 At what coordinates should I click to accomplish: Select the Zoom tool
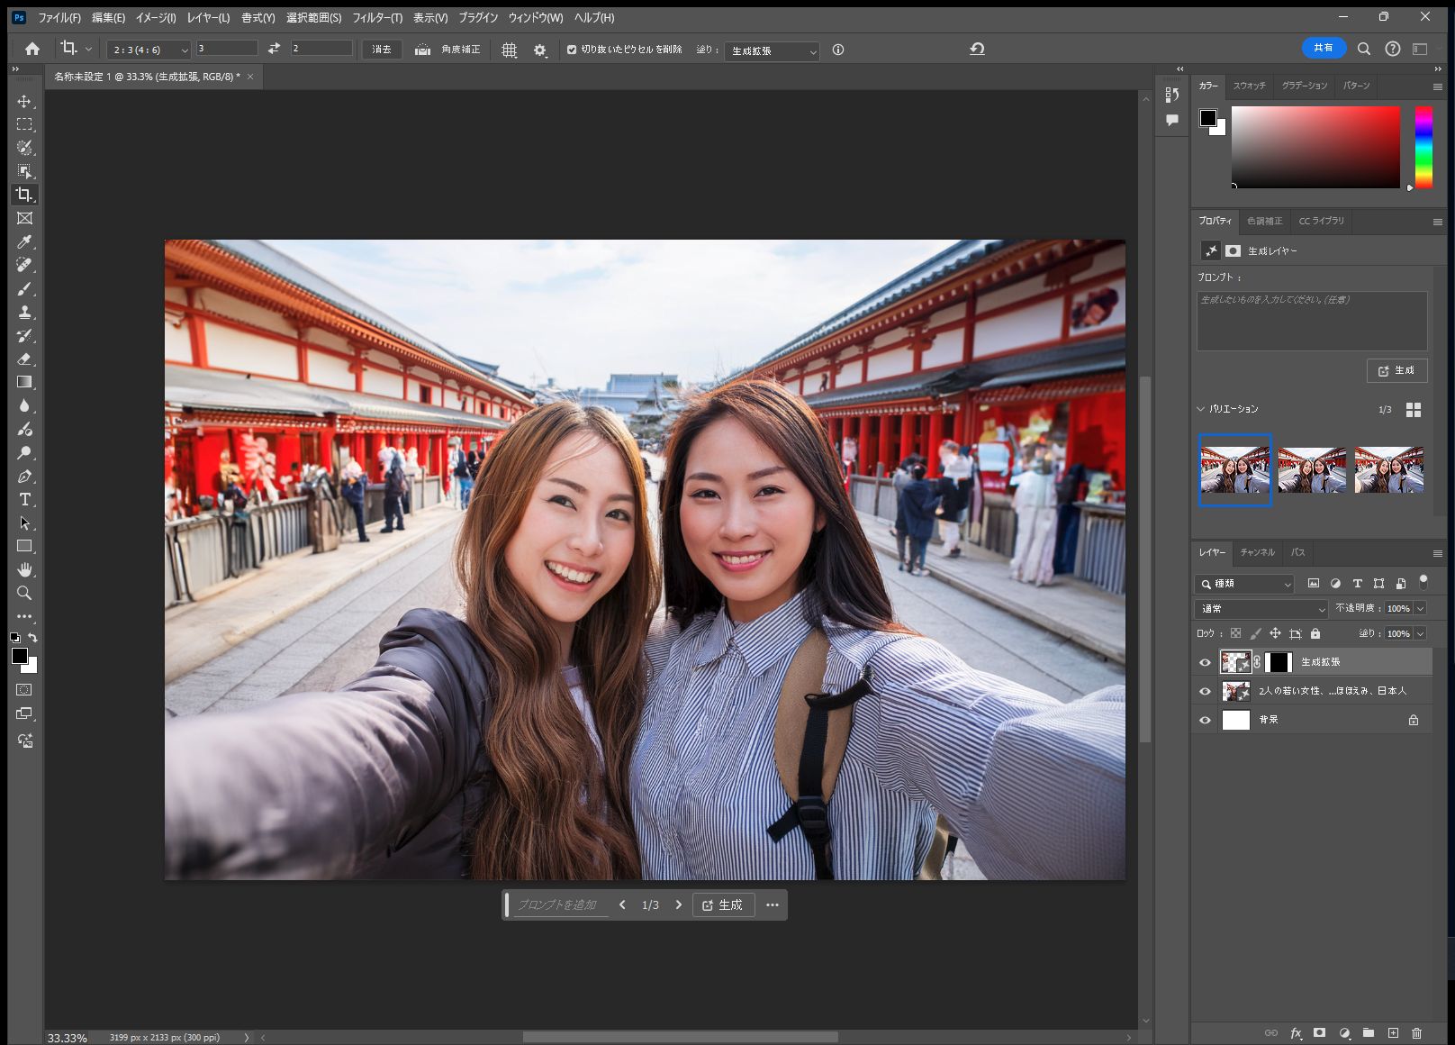(24, 593)
